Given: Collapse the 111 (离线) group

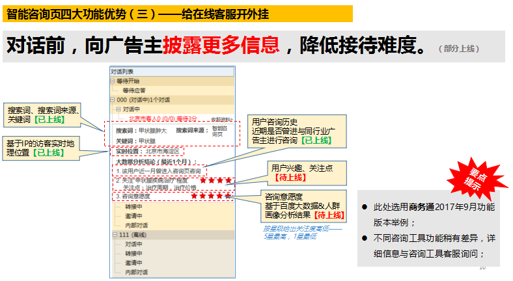Looking at the screenshot, I should point(115,235).
